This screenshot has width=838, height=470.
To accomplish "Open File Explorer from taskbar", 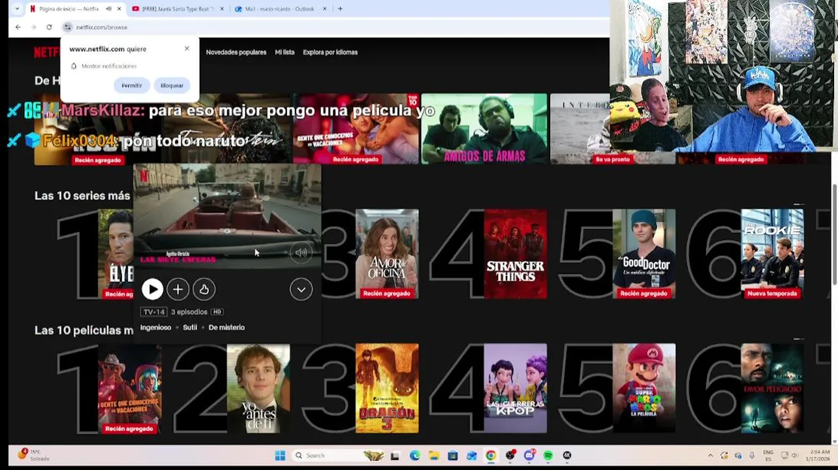I will pyautogui.click(x=433, y=456).
